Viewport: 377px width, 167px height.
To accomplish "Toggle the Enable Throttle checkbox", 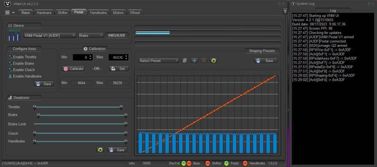I will click(x=10, y=57).
